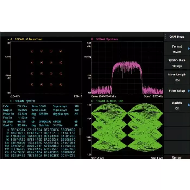Viewport: 190px width, 190px height.
Task: Click Center 100.000000 MHz readout
Action: click(104, 96)
